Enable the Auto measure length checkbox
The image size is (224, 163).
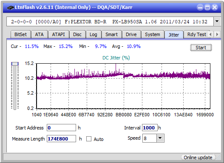89,139
